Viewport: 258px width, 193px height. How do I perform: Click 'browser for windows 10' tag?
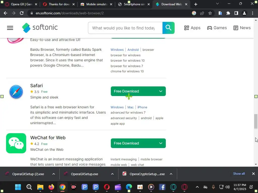tap(127, 61)
